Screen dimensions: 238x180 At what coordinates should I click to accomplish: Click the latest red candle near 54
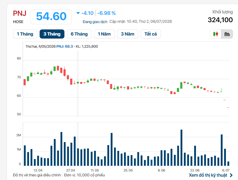click(228, 107)
